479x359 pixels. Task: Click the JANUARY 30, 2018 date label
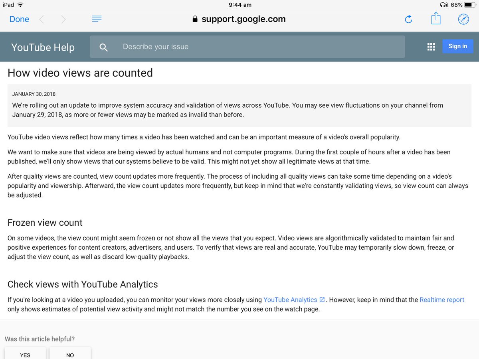[34, 94]
